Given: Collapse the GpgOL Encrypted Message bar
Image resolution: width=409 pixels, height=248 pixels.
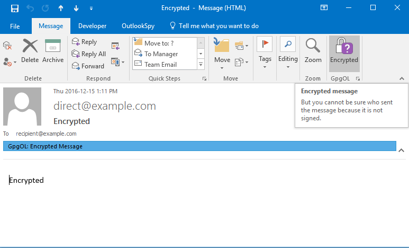Looking at the screenshot, I should [x=400, y=148].
